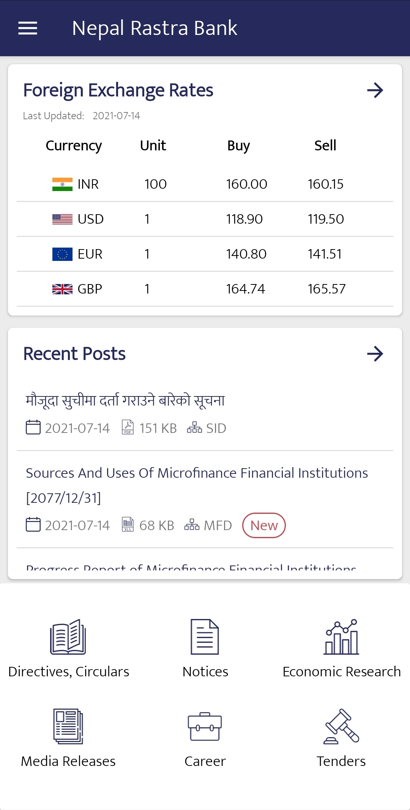Open Directives, Circulars book icon

pos(68,637)
